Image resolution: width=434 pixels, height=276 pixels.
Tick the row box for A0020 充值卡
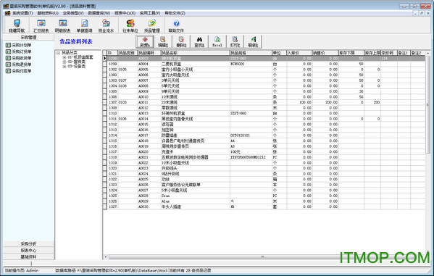point(104,151)
